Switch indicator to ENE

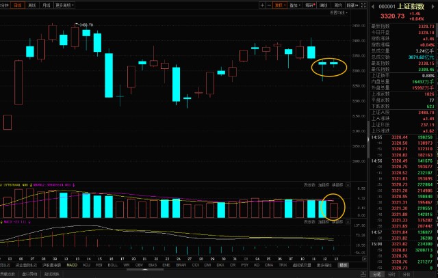[166, 265]
